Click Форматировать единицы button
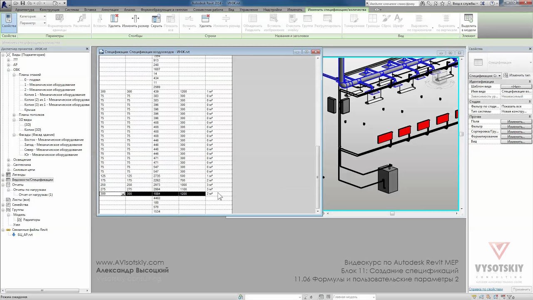Viewport: 533px width, 300px height. coord(60,23)
